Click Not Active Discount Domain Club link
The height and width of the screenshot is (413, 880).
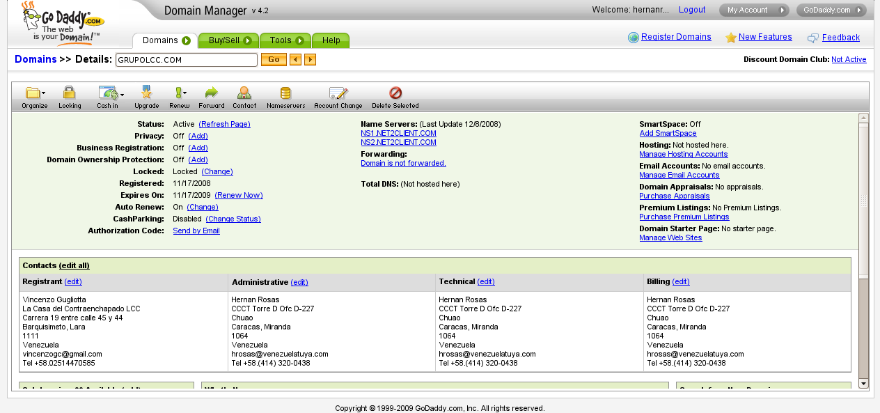[x=849, y=60]
